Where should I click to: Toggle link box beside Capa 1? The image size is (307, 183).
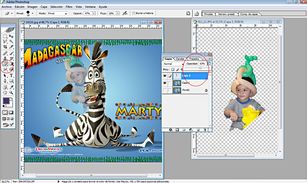point(170,83)
